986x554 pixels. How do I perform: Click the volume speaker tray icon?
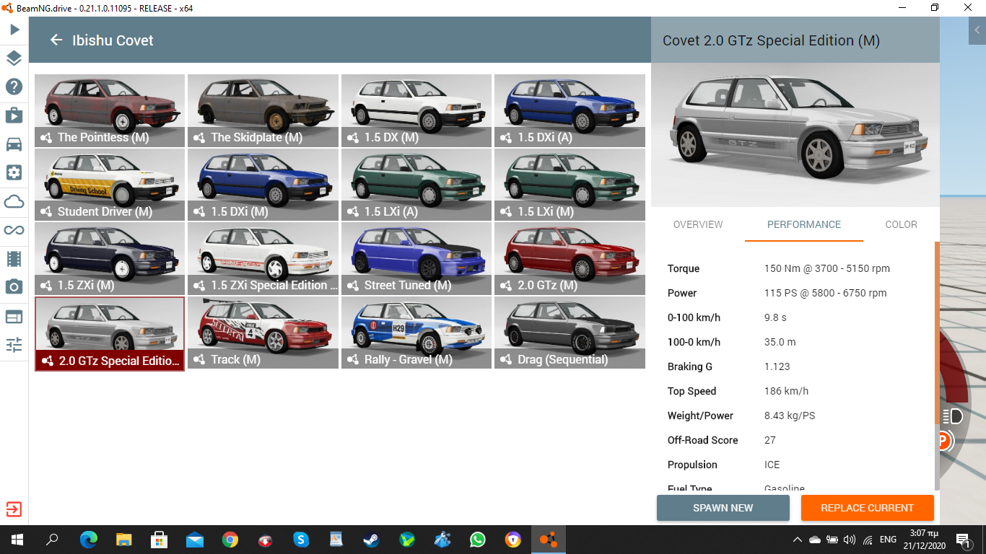[849, 540]
